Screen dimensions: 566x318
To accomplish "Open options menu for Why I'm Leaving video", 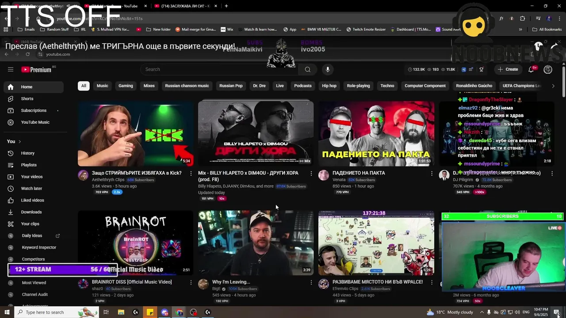I will (311, 282).
